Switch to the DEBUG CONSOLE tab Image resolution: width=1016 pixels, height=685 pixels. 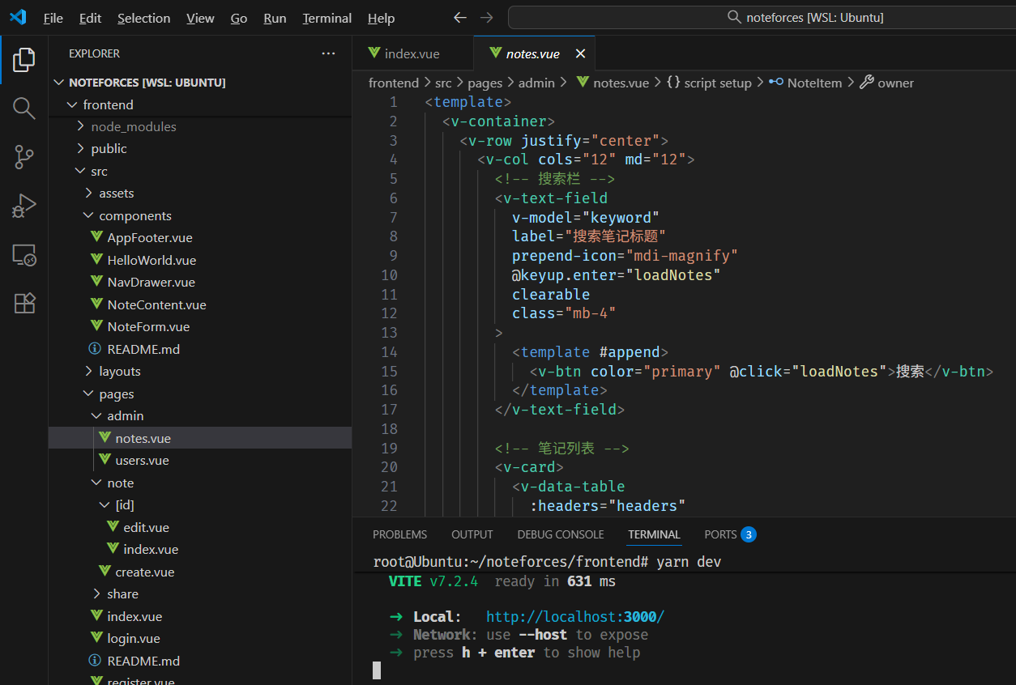click(561, 534)
